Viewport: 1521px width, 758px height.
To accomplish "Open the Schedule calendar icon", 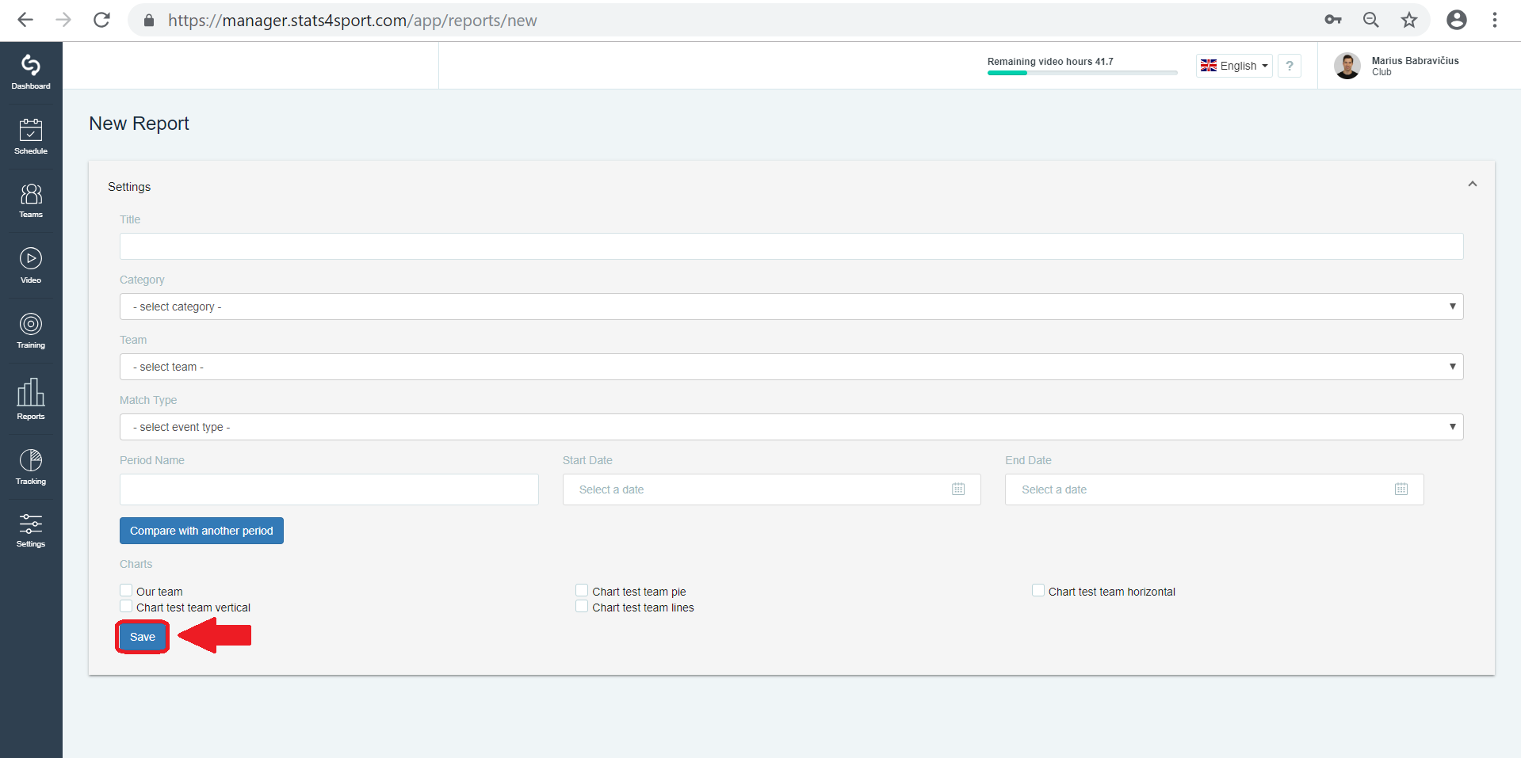I will point(31,130).
